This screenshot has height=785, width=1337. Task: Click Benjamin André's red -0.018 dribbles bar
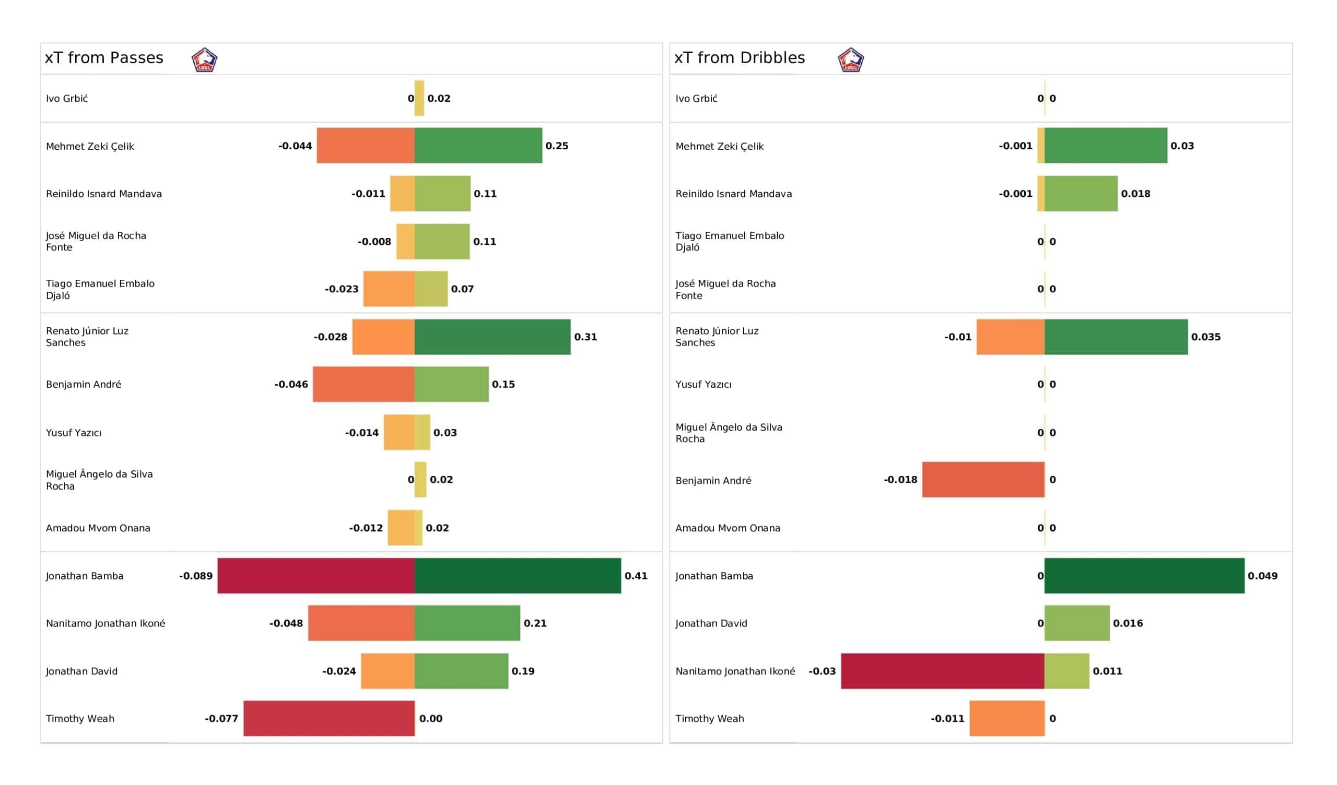(983, 480)
